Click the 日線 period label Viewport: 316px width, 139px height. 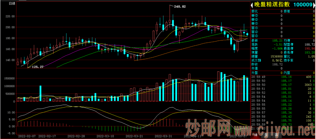(12, 4)
